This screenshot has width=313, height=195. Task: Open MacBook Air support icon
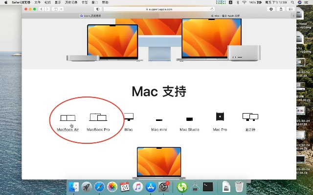tap(67, 118)
